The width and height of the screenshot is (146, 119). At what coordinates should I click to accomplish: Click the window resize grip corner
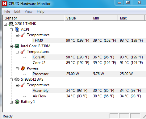144,117
